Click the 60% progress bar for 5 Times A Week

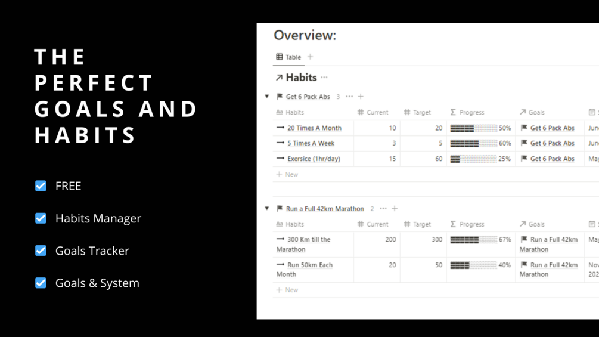[x=474, y=144]
